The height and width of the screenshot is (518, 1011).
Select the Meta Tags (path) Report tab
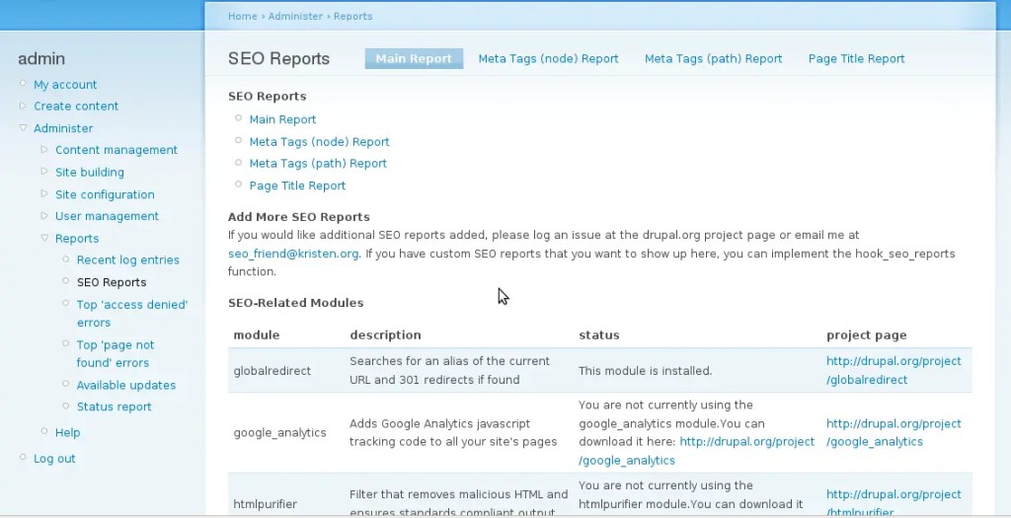click(x=713, y=58)
